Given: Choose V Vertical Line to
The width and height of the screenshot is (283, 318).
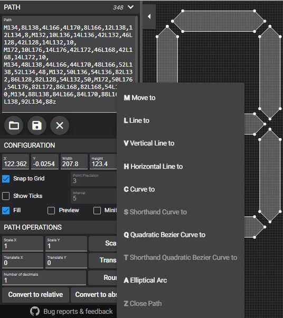Looking at the screenshot, I should (x=181, y=143).
